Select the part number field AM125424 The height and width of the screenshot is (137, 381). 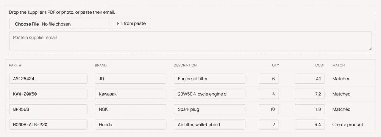pyautogui.click(x=48, y=79)
